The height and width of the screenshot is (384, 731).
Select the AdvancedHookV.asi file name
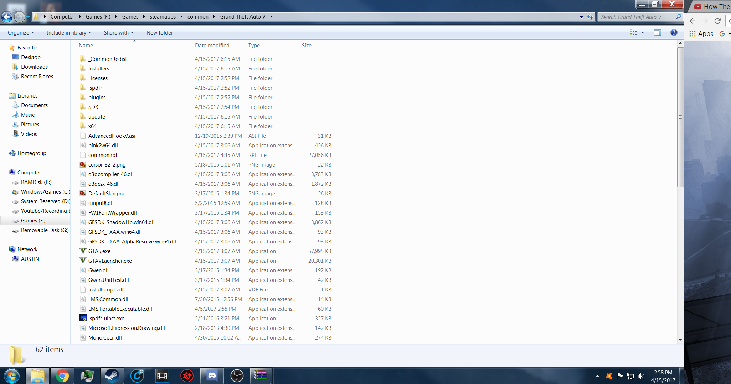point(112,136)
